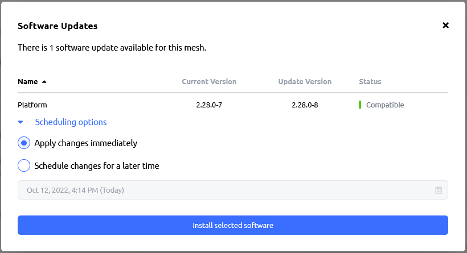Click the Schedule changes for later label
The height and width of the screenshot is (253, 467).
coord(97,165)
